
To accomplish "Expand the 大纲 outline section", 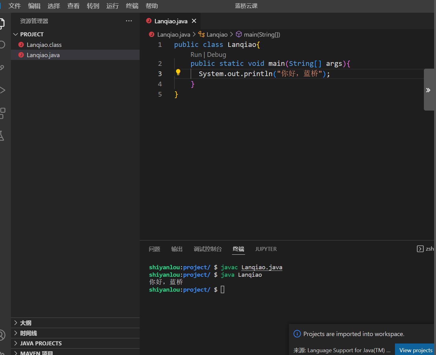I will click(x=16, y=323).
